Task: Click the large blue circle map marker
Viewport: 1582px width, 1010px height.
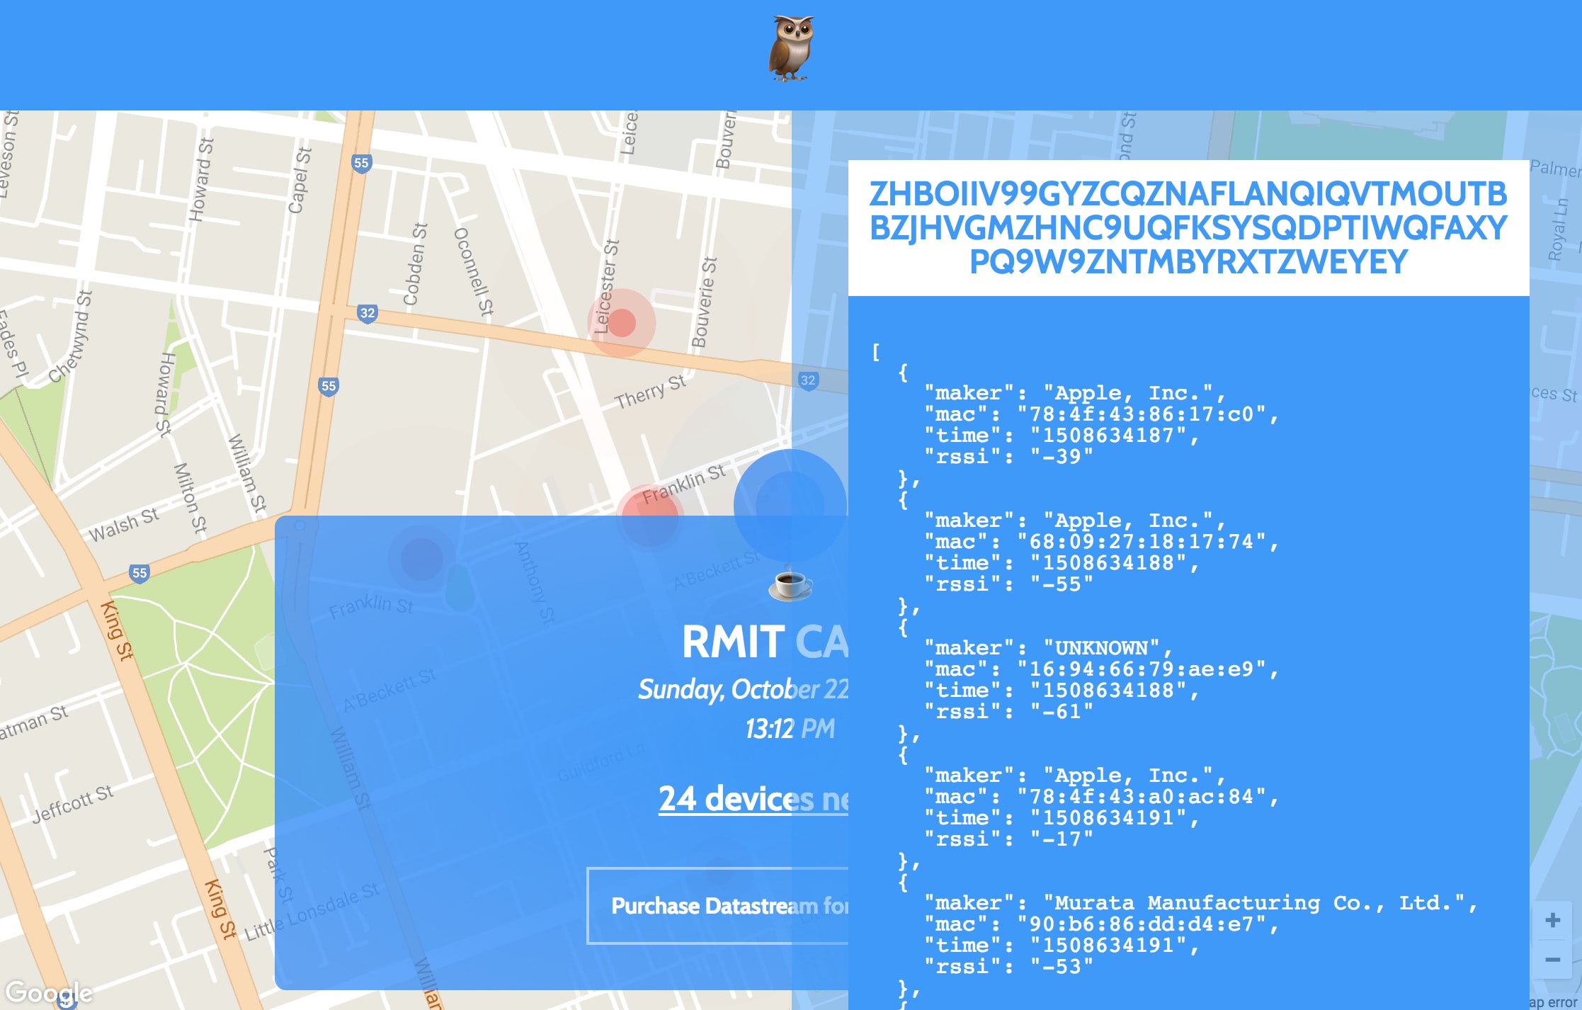Action: coord(790,506)
